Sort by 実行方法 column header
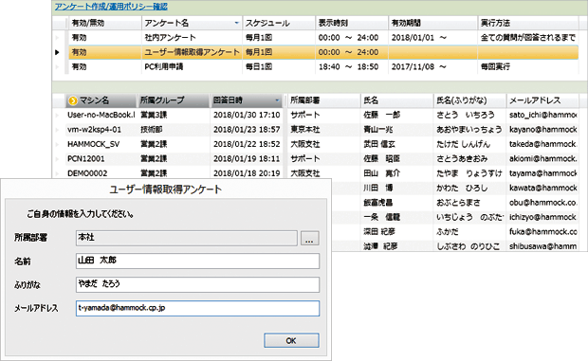 click(528, 23)
